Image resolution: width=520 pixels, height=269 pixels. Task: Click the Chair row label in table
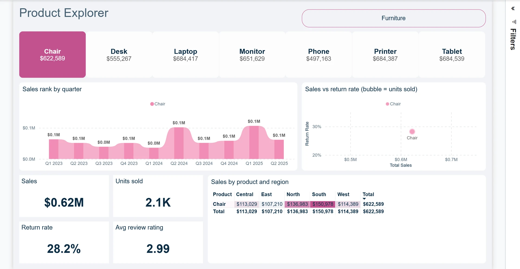(x=219, y=204)
